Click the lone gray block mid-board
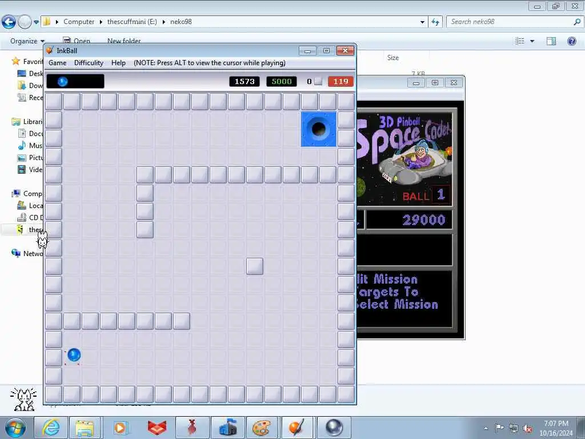The height and width of the screenshot is (439, 585). 255,266
